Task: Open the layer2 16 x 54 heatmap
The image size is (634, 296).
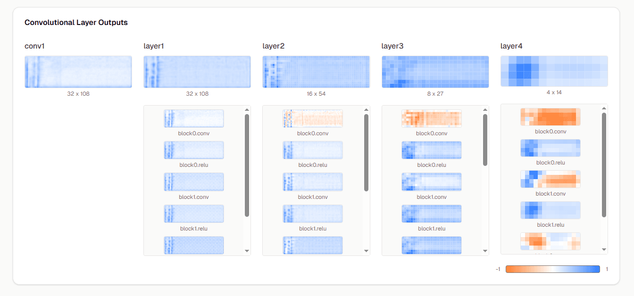Action: pyautogui.click(x=316, y=72)
